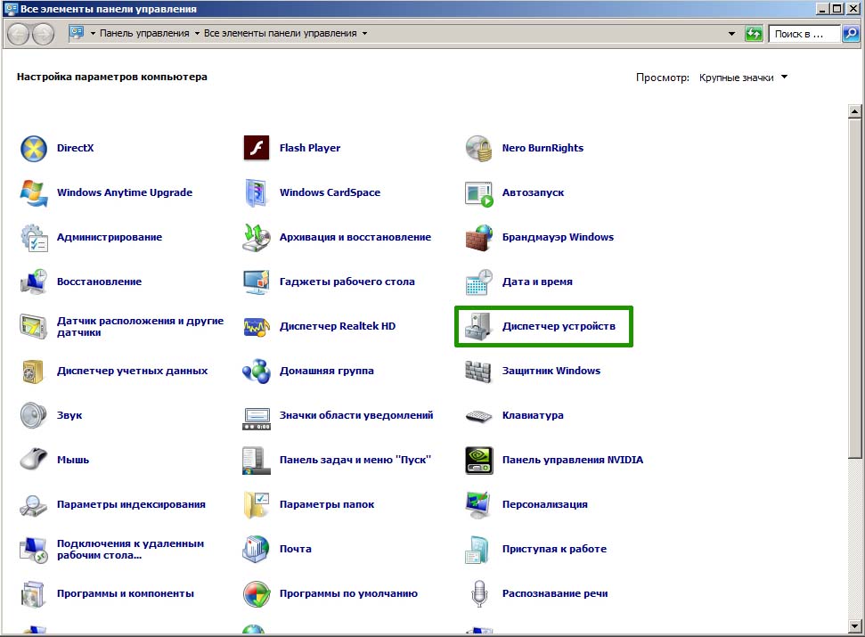Click the Параметры папок icon

pyautogui.click(x=257, y=505)
